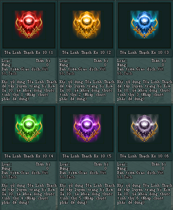173x210 pixels.
Task: Select title Tỏa Linh Thạch Kx 10 (2
Action: (87, 52)
